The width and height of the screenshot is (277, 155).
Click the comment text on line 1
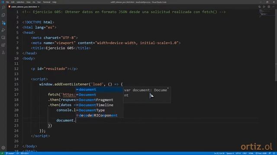click(x=124, y=12)
